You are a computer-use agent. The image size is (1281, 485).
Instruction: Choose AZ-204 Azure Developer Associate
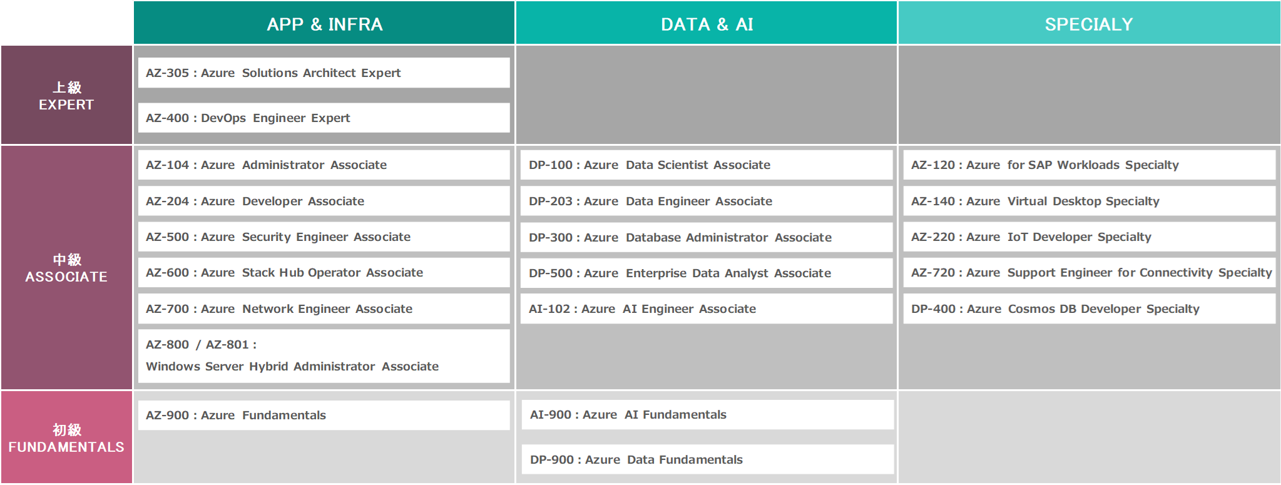[x=324, y=201]
